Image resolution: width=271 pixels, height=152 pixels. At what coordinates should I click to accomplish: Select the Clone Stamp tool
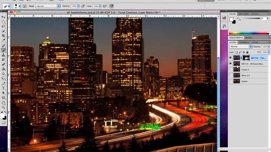(3, 55)
